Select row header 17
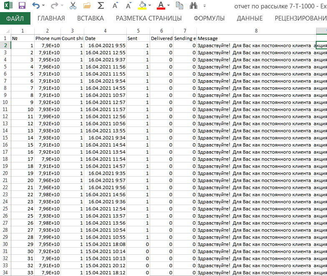The height and width of the screenshot is (276, 327). tap(5, 152)
